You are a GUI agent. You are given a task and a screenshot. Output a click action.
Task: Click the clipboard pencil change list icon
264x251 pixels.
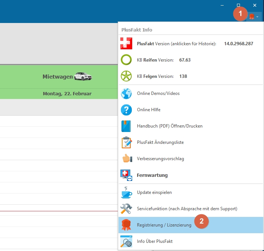click(126, 142)
